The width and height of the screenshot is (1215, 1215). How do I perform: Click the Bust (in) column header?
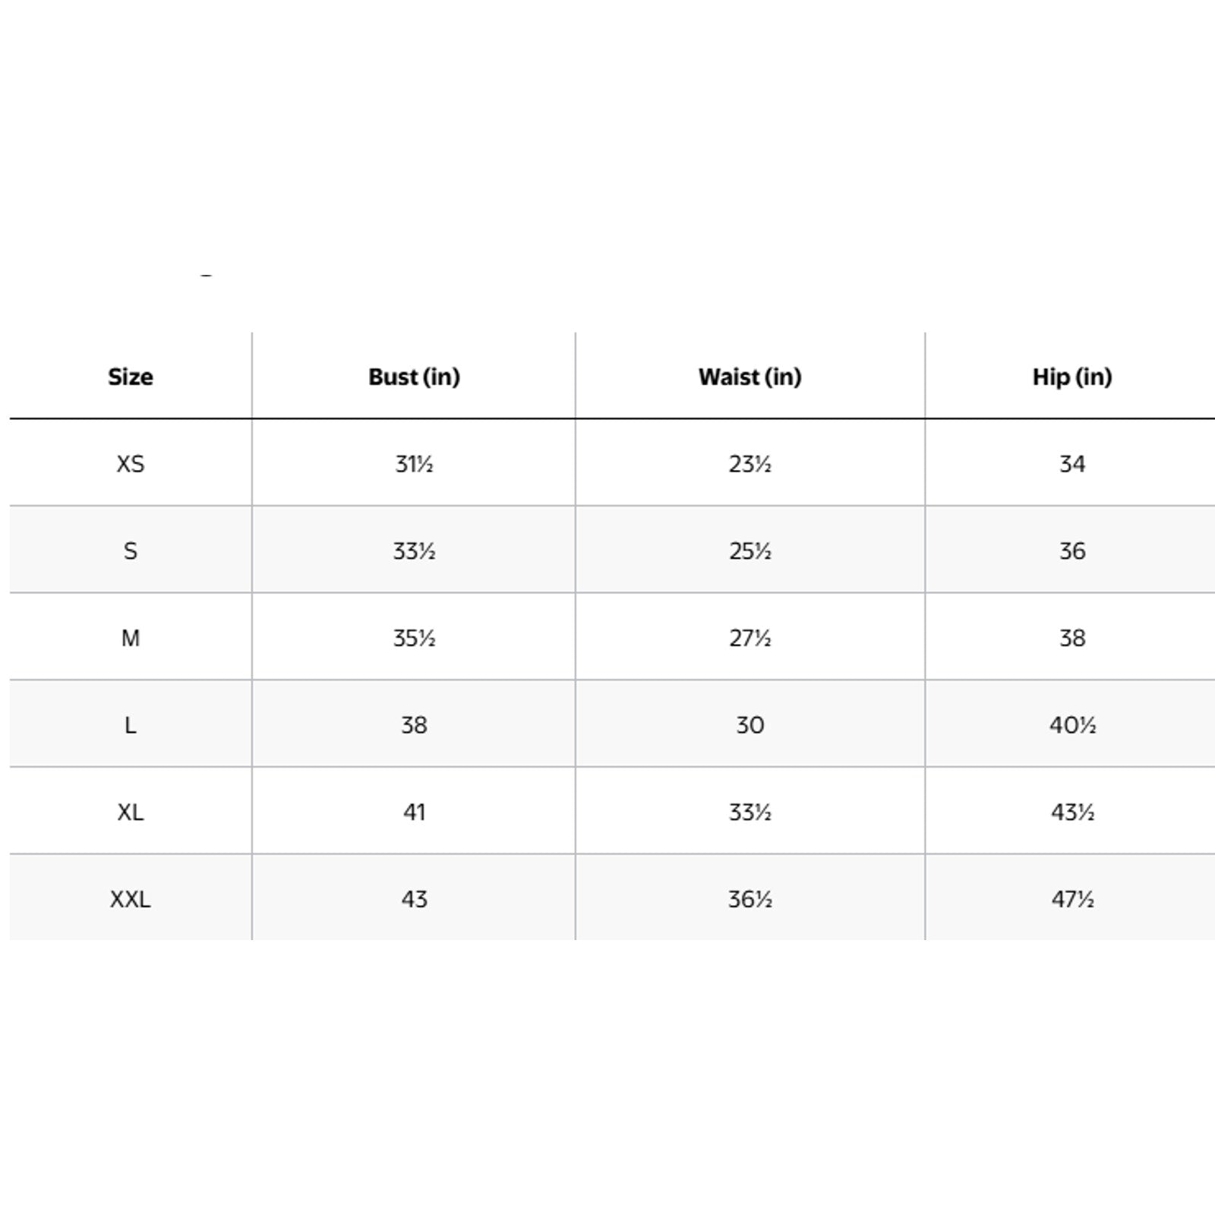click(x=414, y=377)
